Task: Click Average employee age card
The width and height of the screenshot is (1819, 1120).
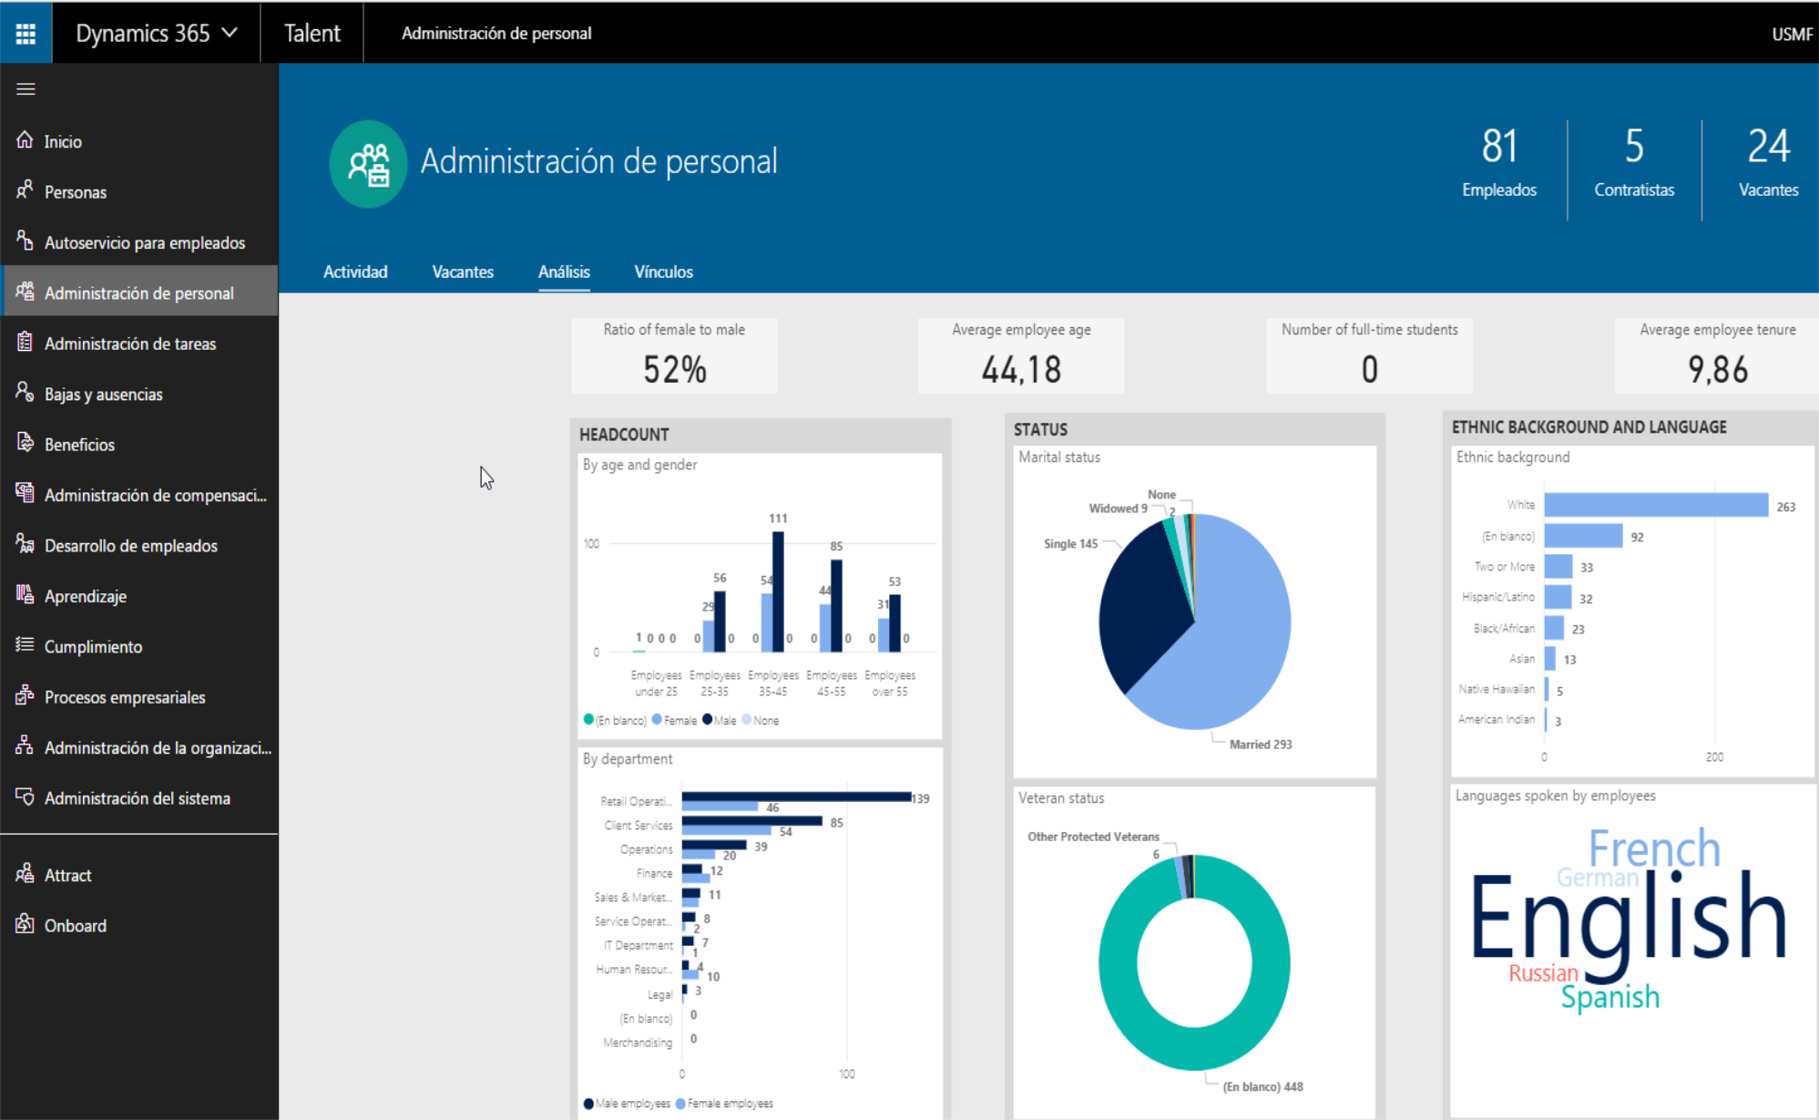Action: click(1021, 355)
